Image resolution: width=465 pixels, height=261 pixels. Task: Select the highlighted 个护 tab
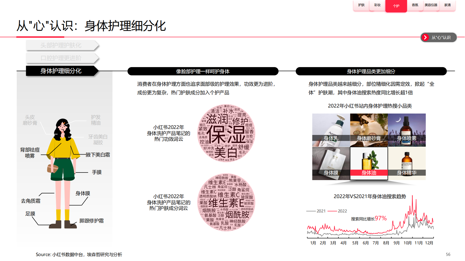pyautogui.click(x=396, y=6)
